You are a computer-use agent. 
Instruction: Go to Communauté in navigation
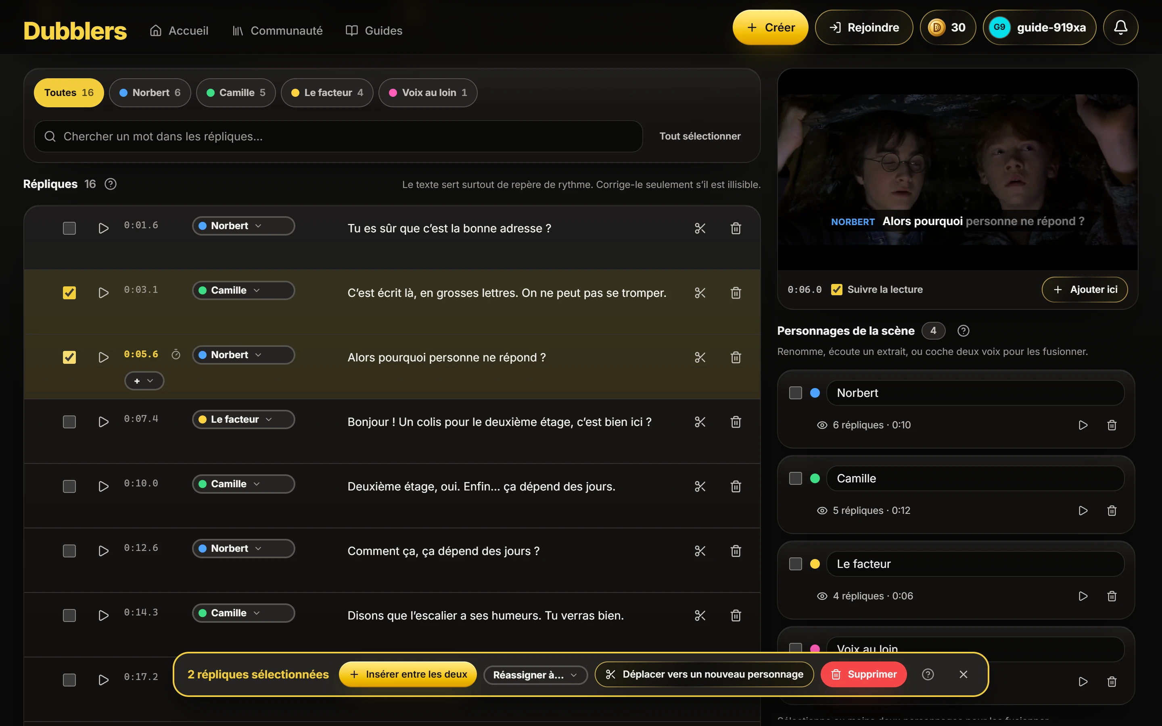(x=277, y=31)
